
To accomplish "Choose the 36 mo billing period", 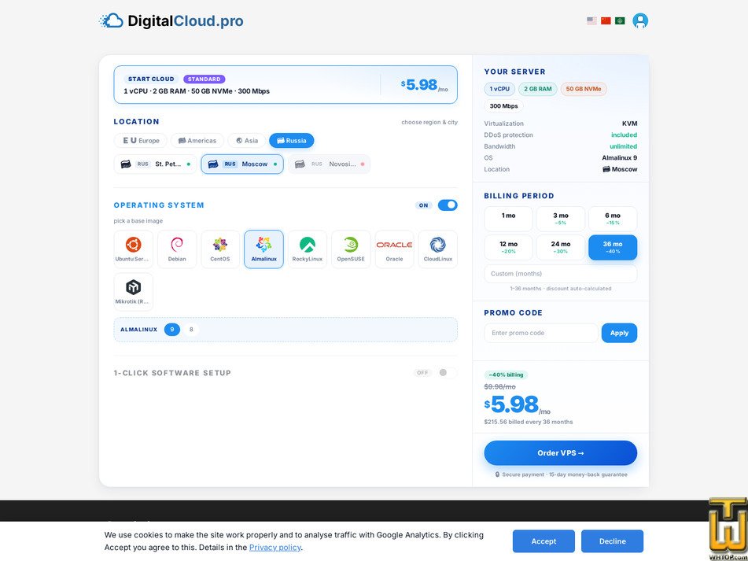I will click(613, 248).
